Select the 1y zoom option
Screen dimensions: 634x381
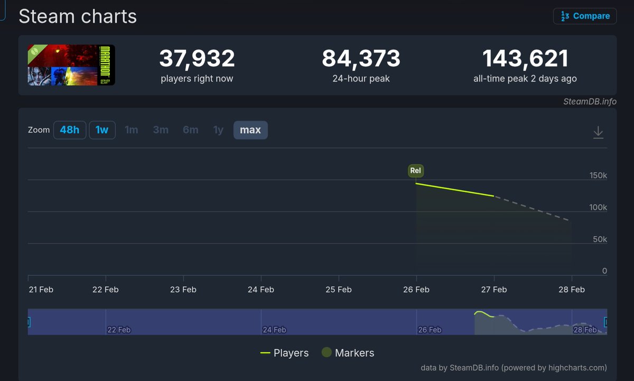click(x=218, y=130)
